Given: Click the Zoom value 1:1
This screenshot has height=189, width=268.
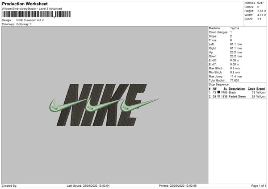Looking at the screenshot, I should click(x=259, y=19).
